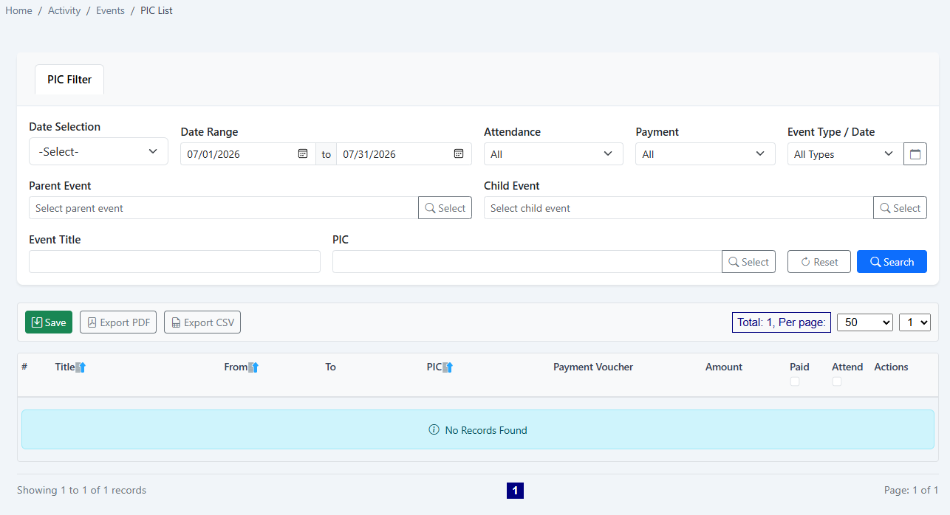950x515 pixels.
Task: Export the list to PDF
Action: 118,322
